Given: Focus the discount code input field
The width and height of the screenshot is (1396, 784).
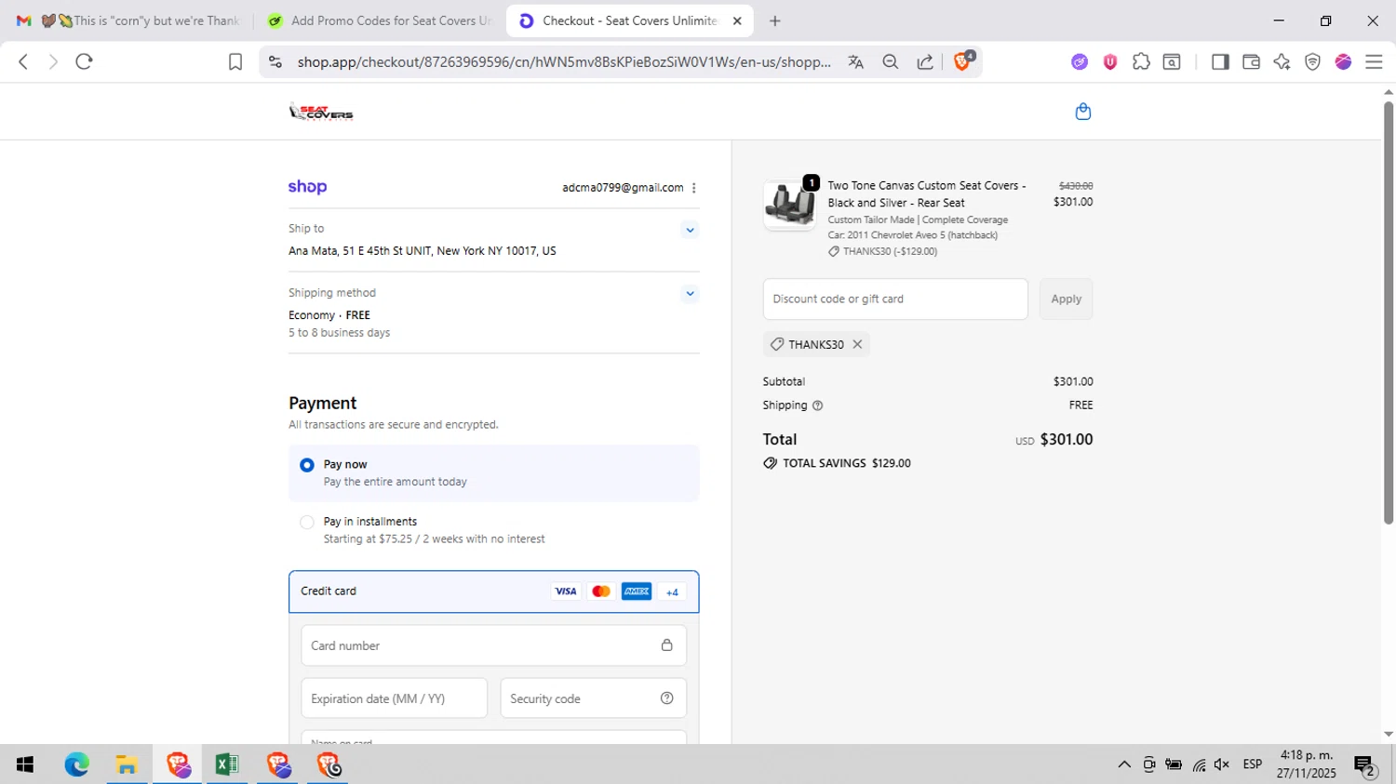Looking at the screenshot, I should pos(895,299).
